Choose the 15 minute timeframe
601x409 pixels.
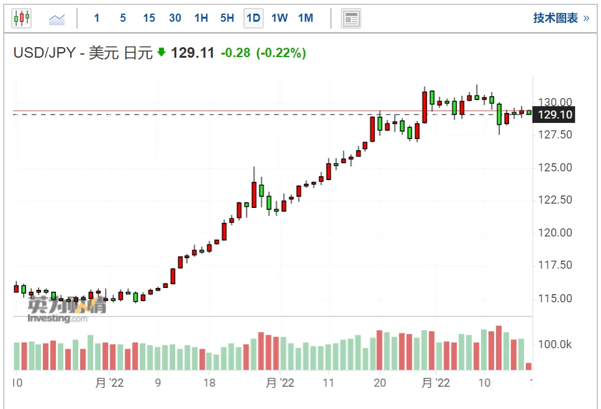coord(149,18)
